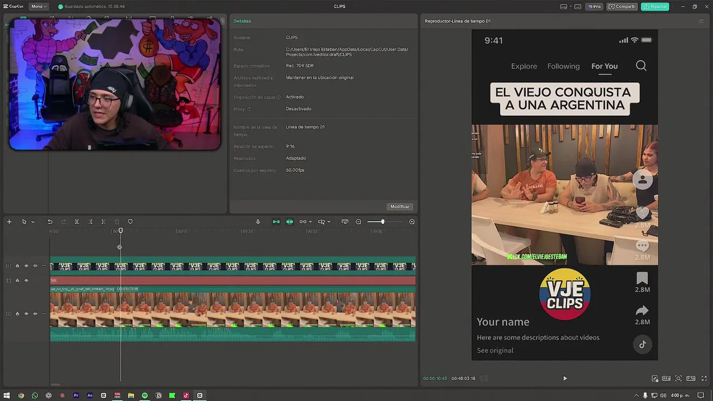Click the quality settings icon in player
This screenshot has width=713, height=401.
coord(655,378)
